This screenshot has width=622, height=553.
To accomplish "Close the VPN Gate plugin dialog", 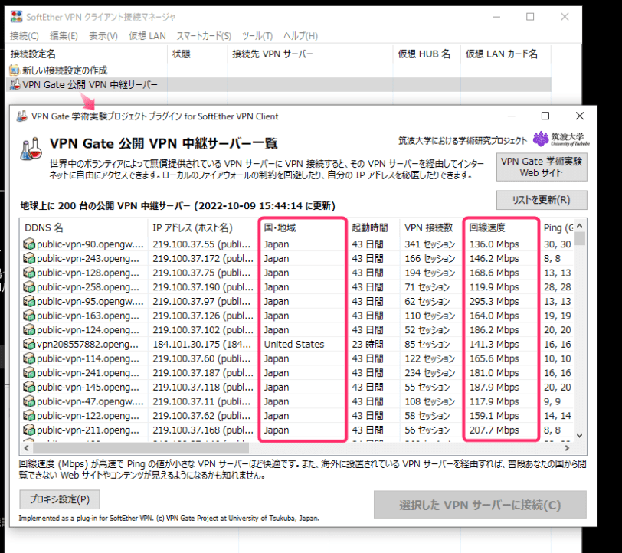I will click(580, 116).
